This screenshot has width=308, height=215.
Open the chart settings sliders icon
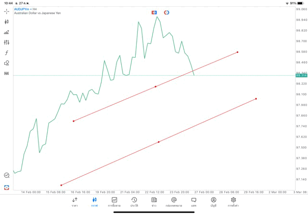pos(7,42)
